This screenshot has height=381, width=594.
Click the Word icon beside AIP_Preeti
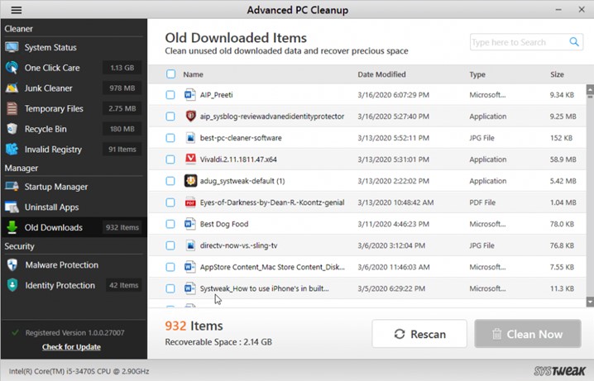pos(189,94)
